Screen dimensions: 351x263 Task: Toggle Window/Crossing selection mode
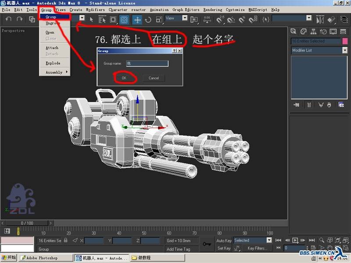(124, 20)
